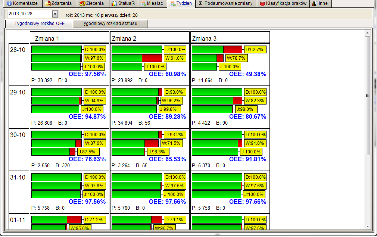The width and height of the screenshot is (377, 237).
Task: Open the Zlecenia tab
Action: (x=92, y=3)
